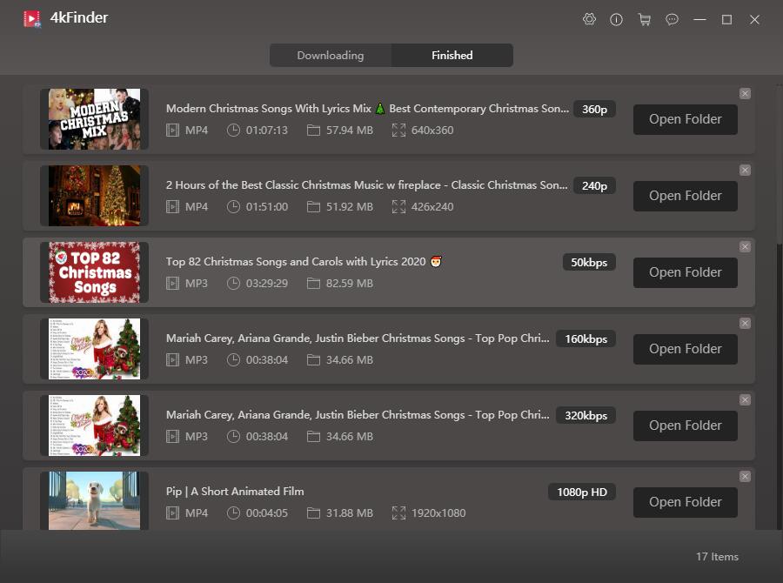Click the Pip puppy thumbnail

[94, 500]
